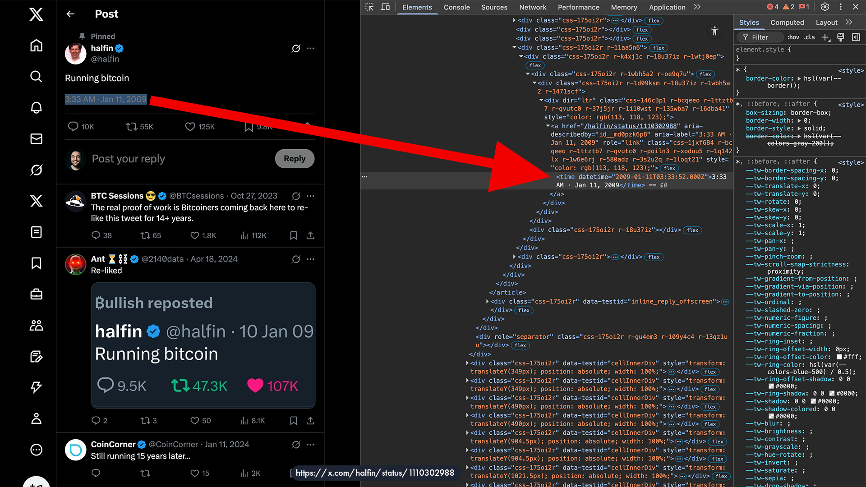The image size is (866, 487).
Task: Click the Reply button
Action: tap(295, 159)
